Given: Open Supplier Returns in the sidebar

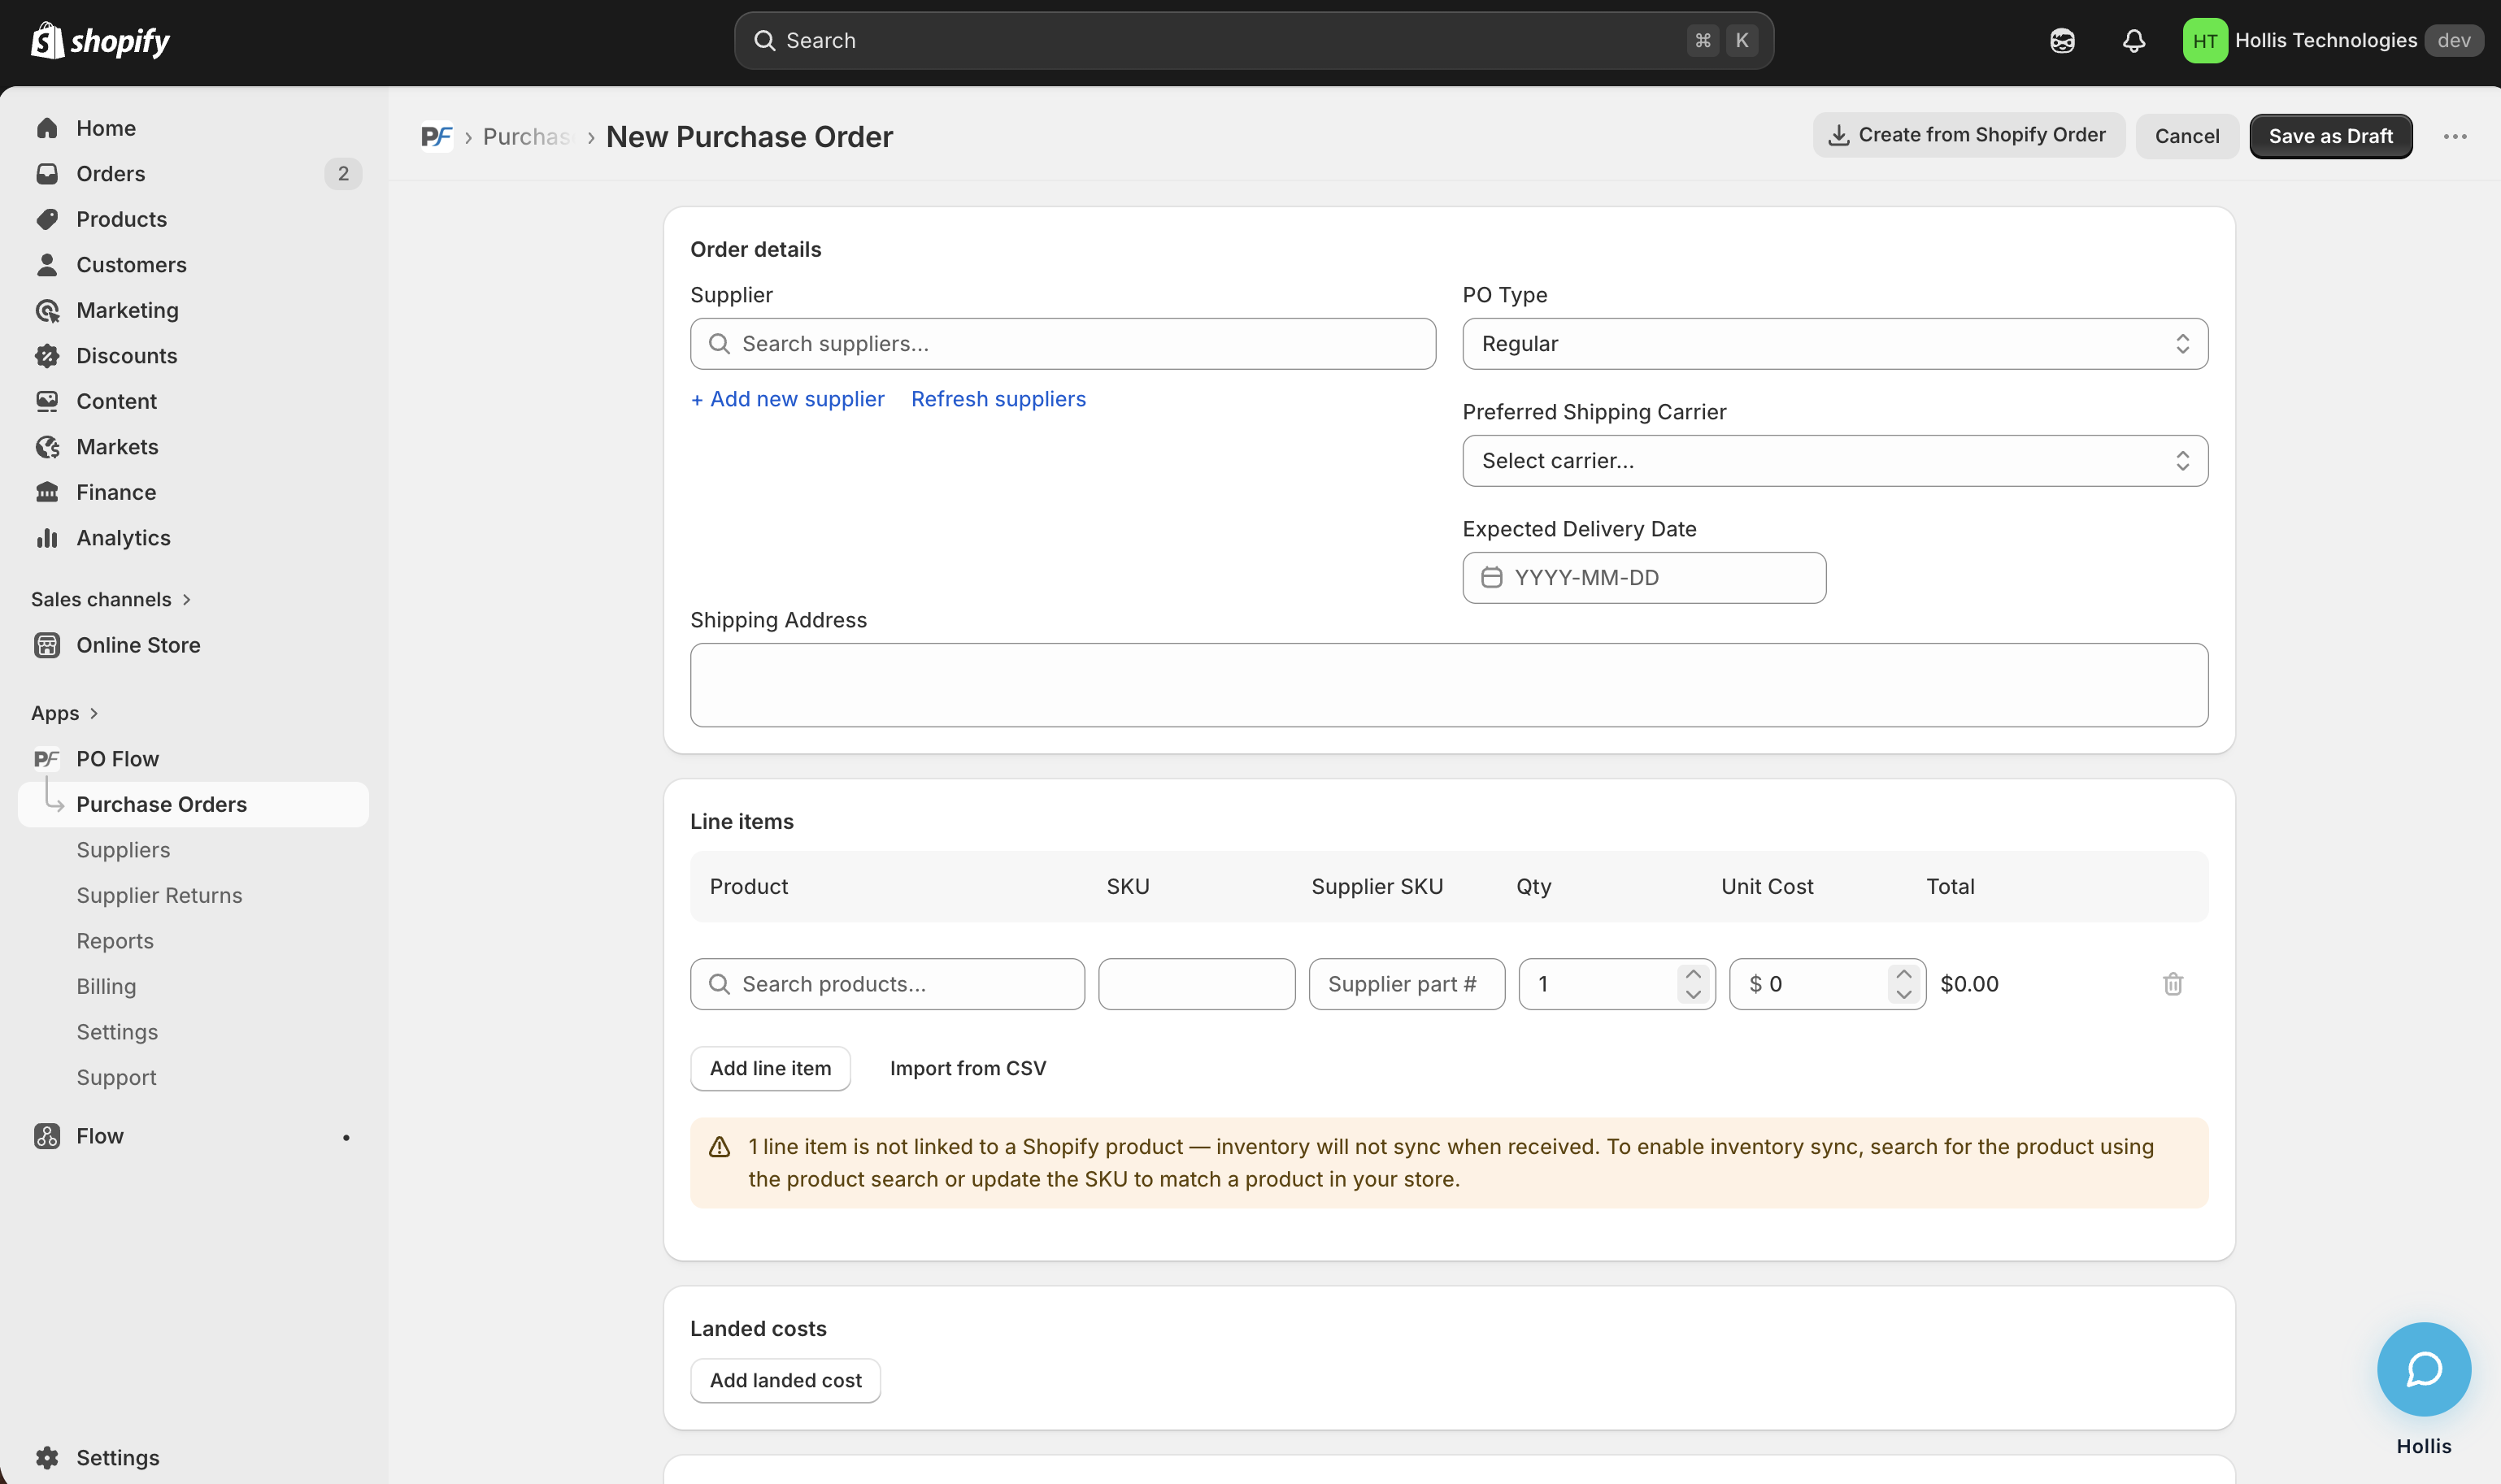Looking at the screenshot, I should pos(159,895).
